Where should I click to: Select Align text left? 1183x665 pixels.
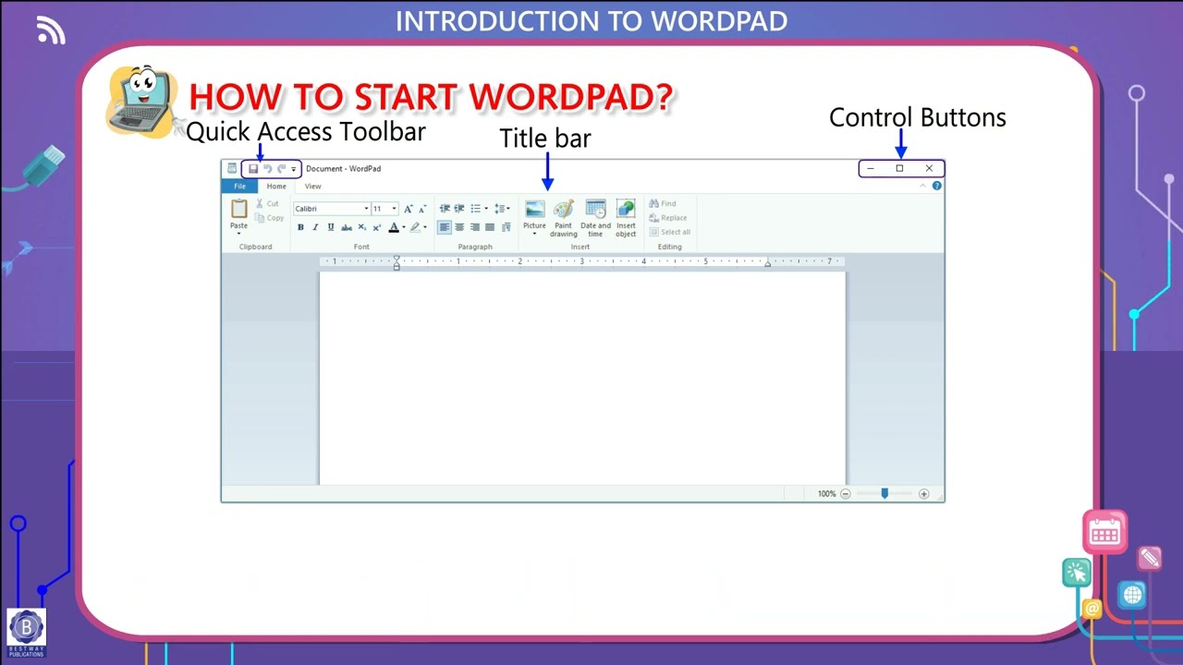[445, 227]
